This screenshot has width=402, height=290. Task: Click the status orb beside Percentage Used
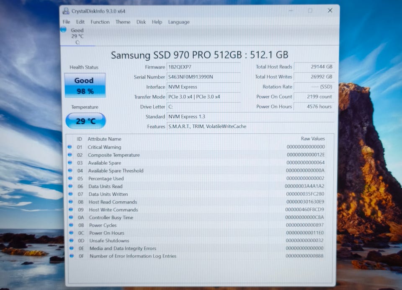pos(70,178)
